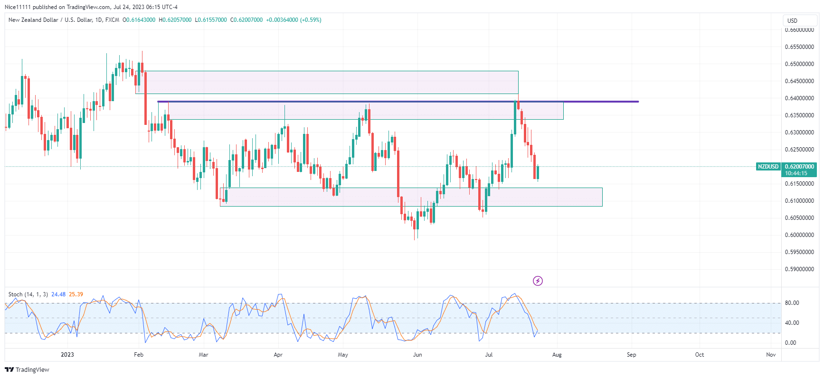This screenshot has width=824, height=378.
Task: Click the 0.60000000 price axis label
Action: [x=799, y=235]
